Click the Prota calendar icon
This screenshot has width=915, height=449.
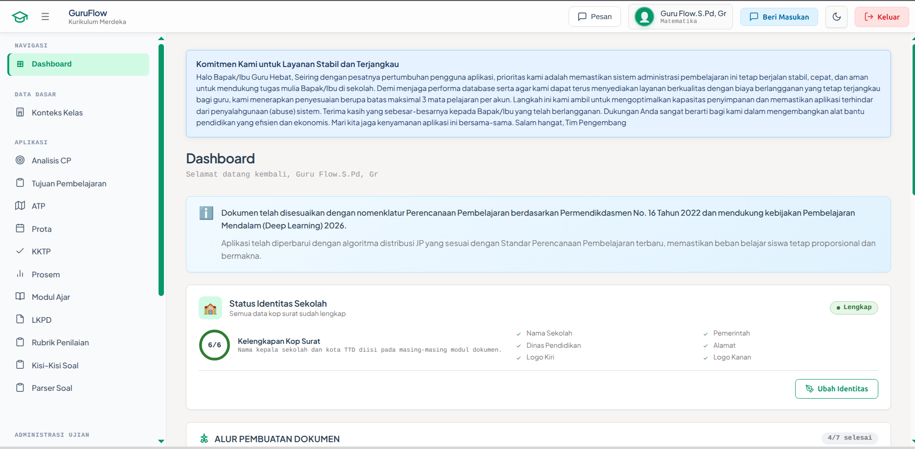[20, 228]
